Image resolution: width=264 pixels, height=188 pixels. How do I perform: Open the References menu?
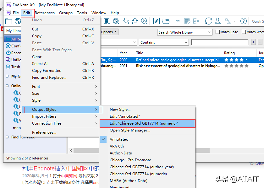click(x=45, y=13)
